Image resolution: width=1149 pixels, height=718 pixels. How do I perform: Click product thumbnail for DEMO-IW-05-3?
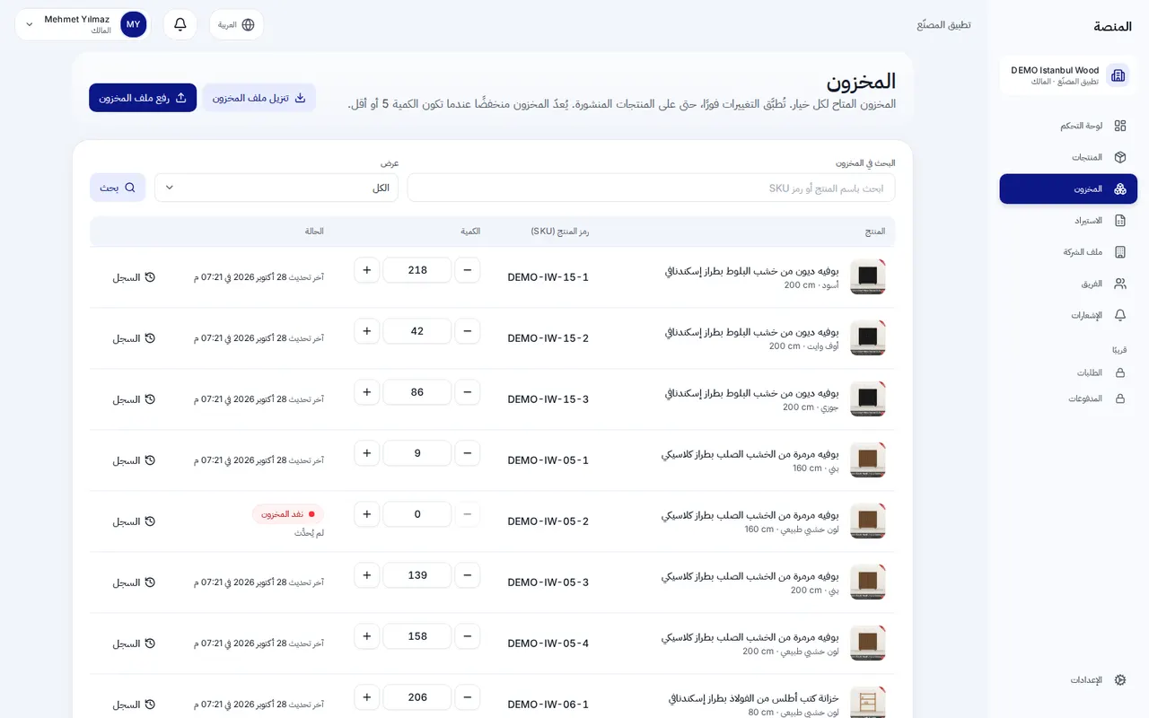(868, 582)
